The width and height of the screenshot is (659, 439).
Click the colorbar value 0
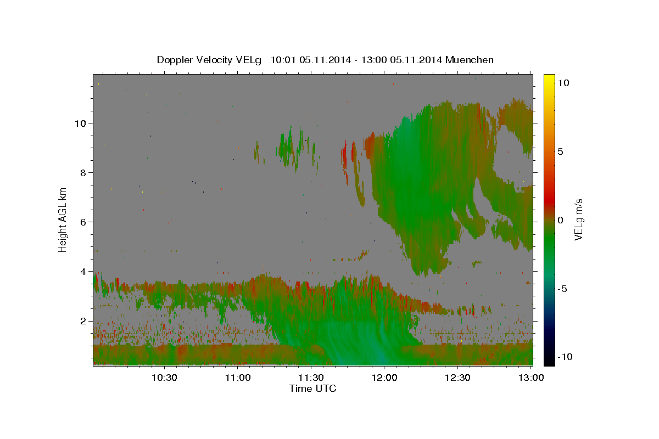tap(561, 220)
